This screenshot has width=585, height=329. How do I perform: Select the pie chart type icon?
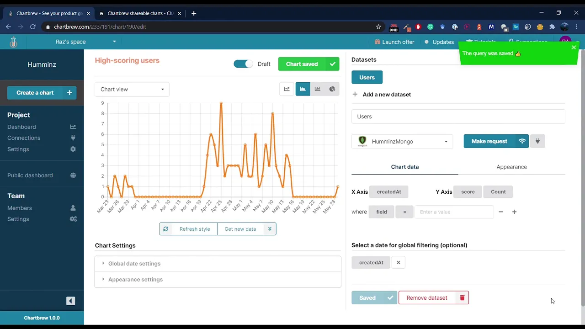[332, 89]
